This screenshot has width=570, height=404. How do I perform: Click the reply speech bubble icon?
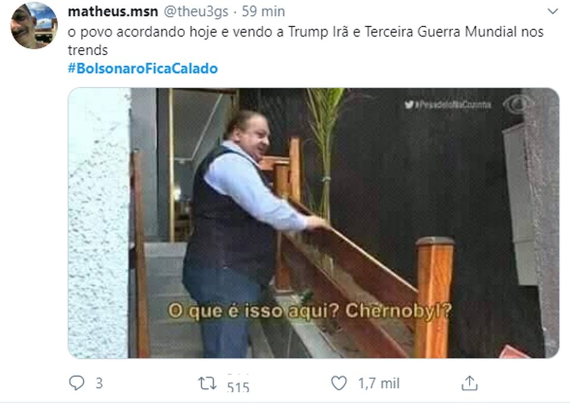pos(77,383)
